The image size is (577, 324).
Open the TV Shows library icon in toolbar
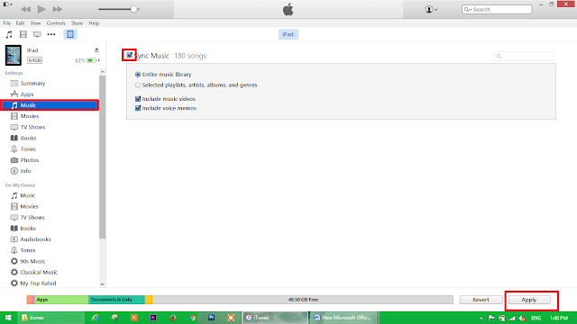coord(37,34)
